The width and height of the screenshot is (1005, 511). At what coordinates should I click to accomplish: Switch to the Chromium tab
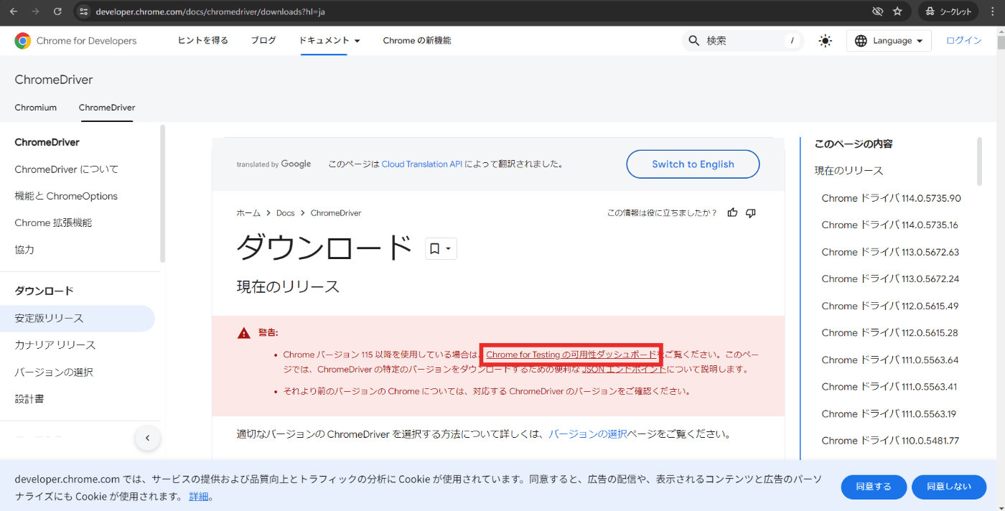click(35, 108)
